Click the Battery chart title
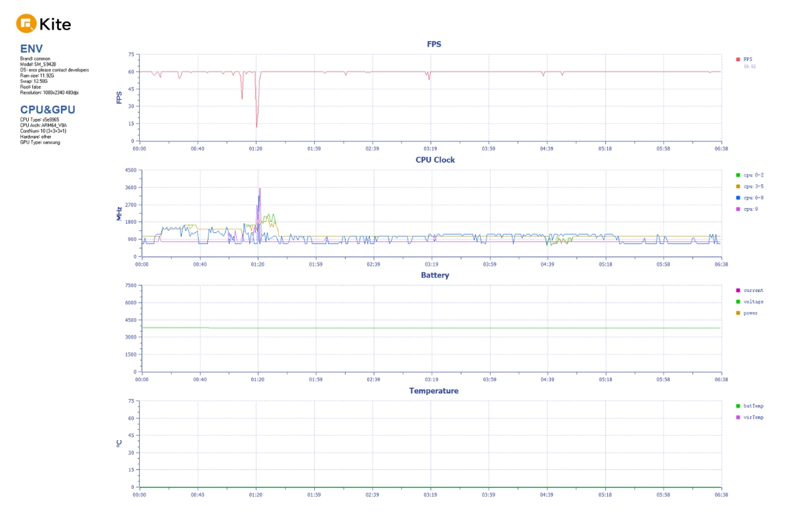The height and width of the screenshot is (525, 787). pos(435,275)
